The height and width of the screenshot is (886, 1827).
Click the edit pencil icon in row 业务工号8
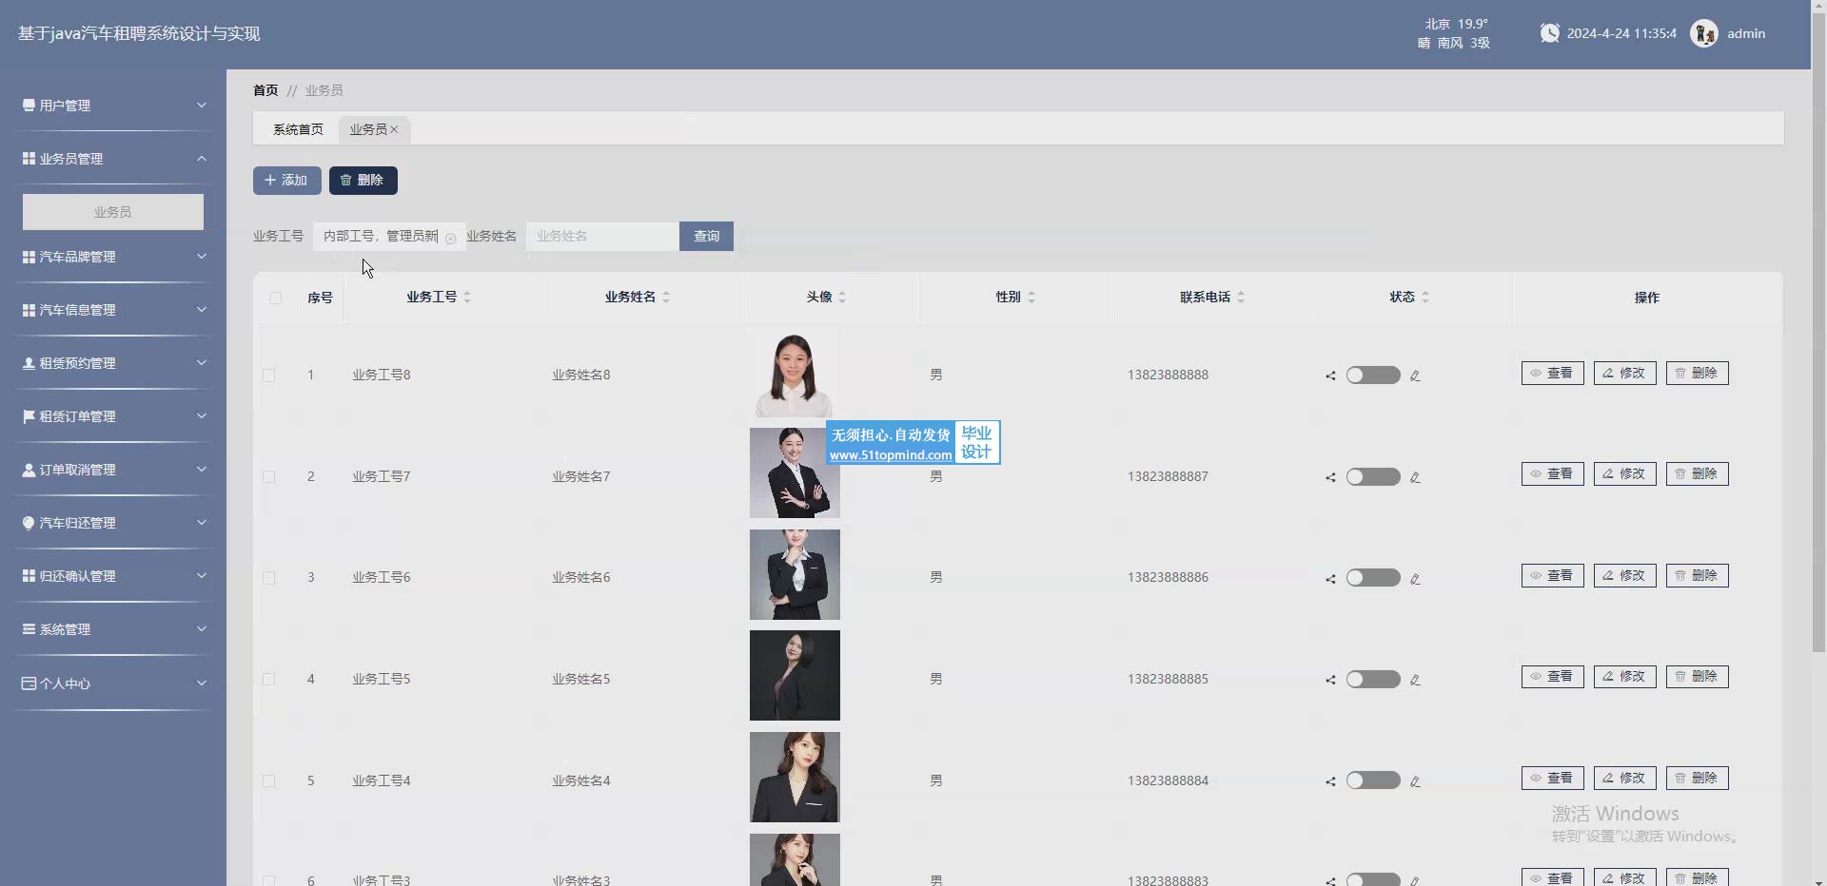[1415, 376]
